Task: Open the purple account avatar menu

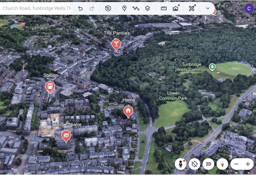Action: point(249,8)
